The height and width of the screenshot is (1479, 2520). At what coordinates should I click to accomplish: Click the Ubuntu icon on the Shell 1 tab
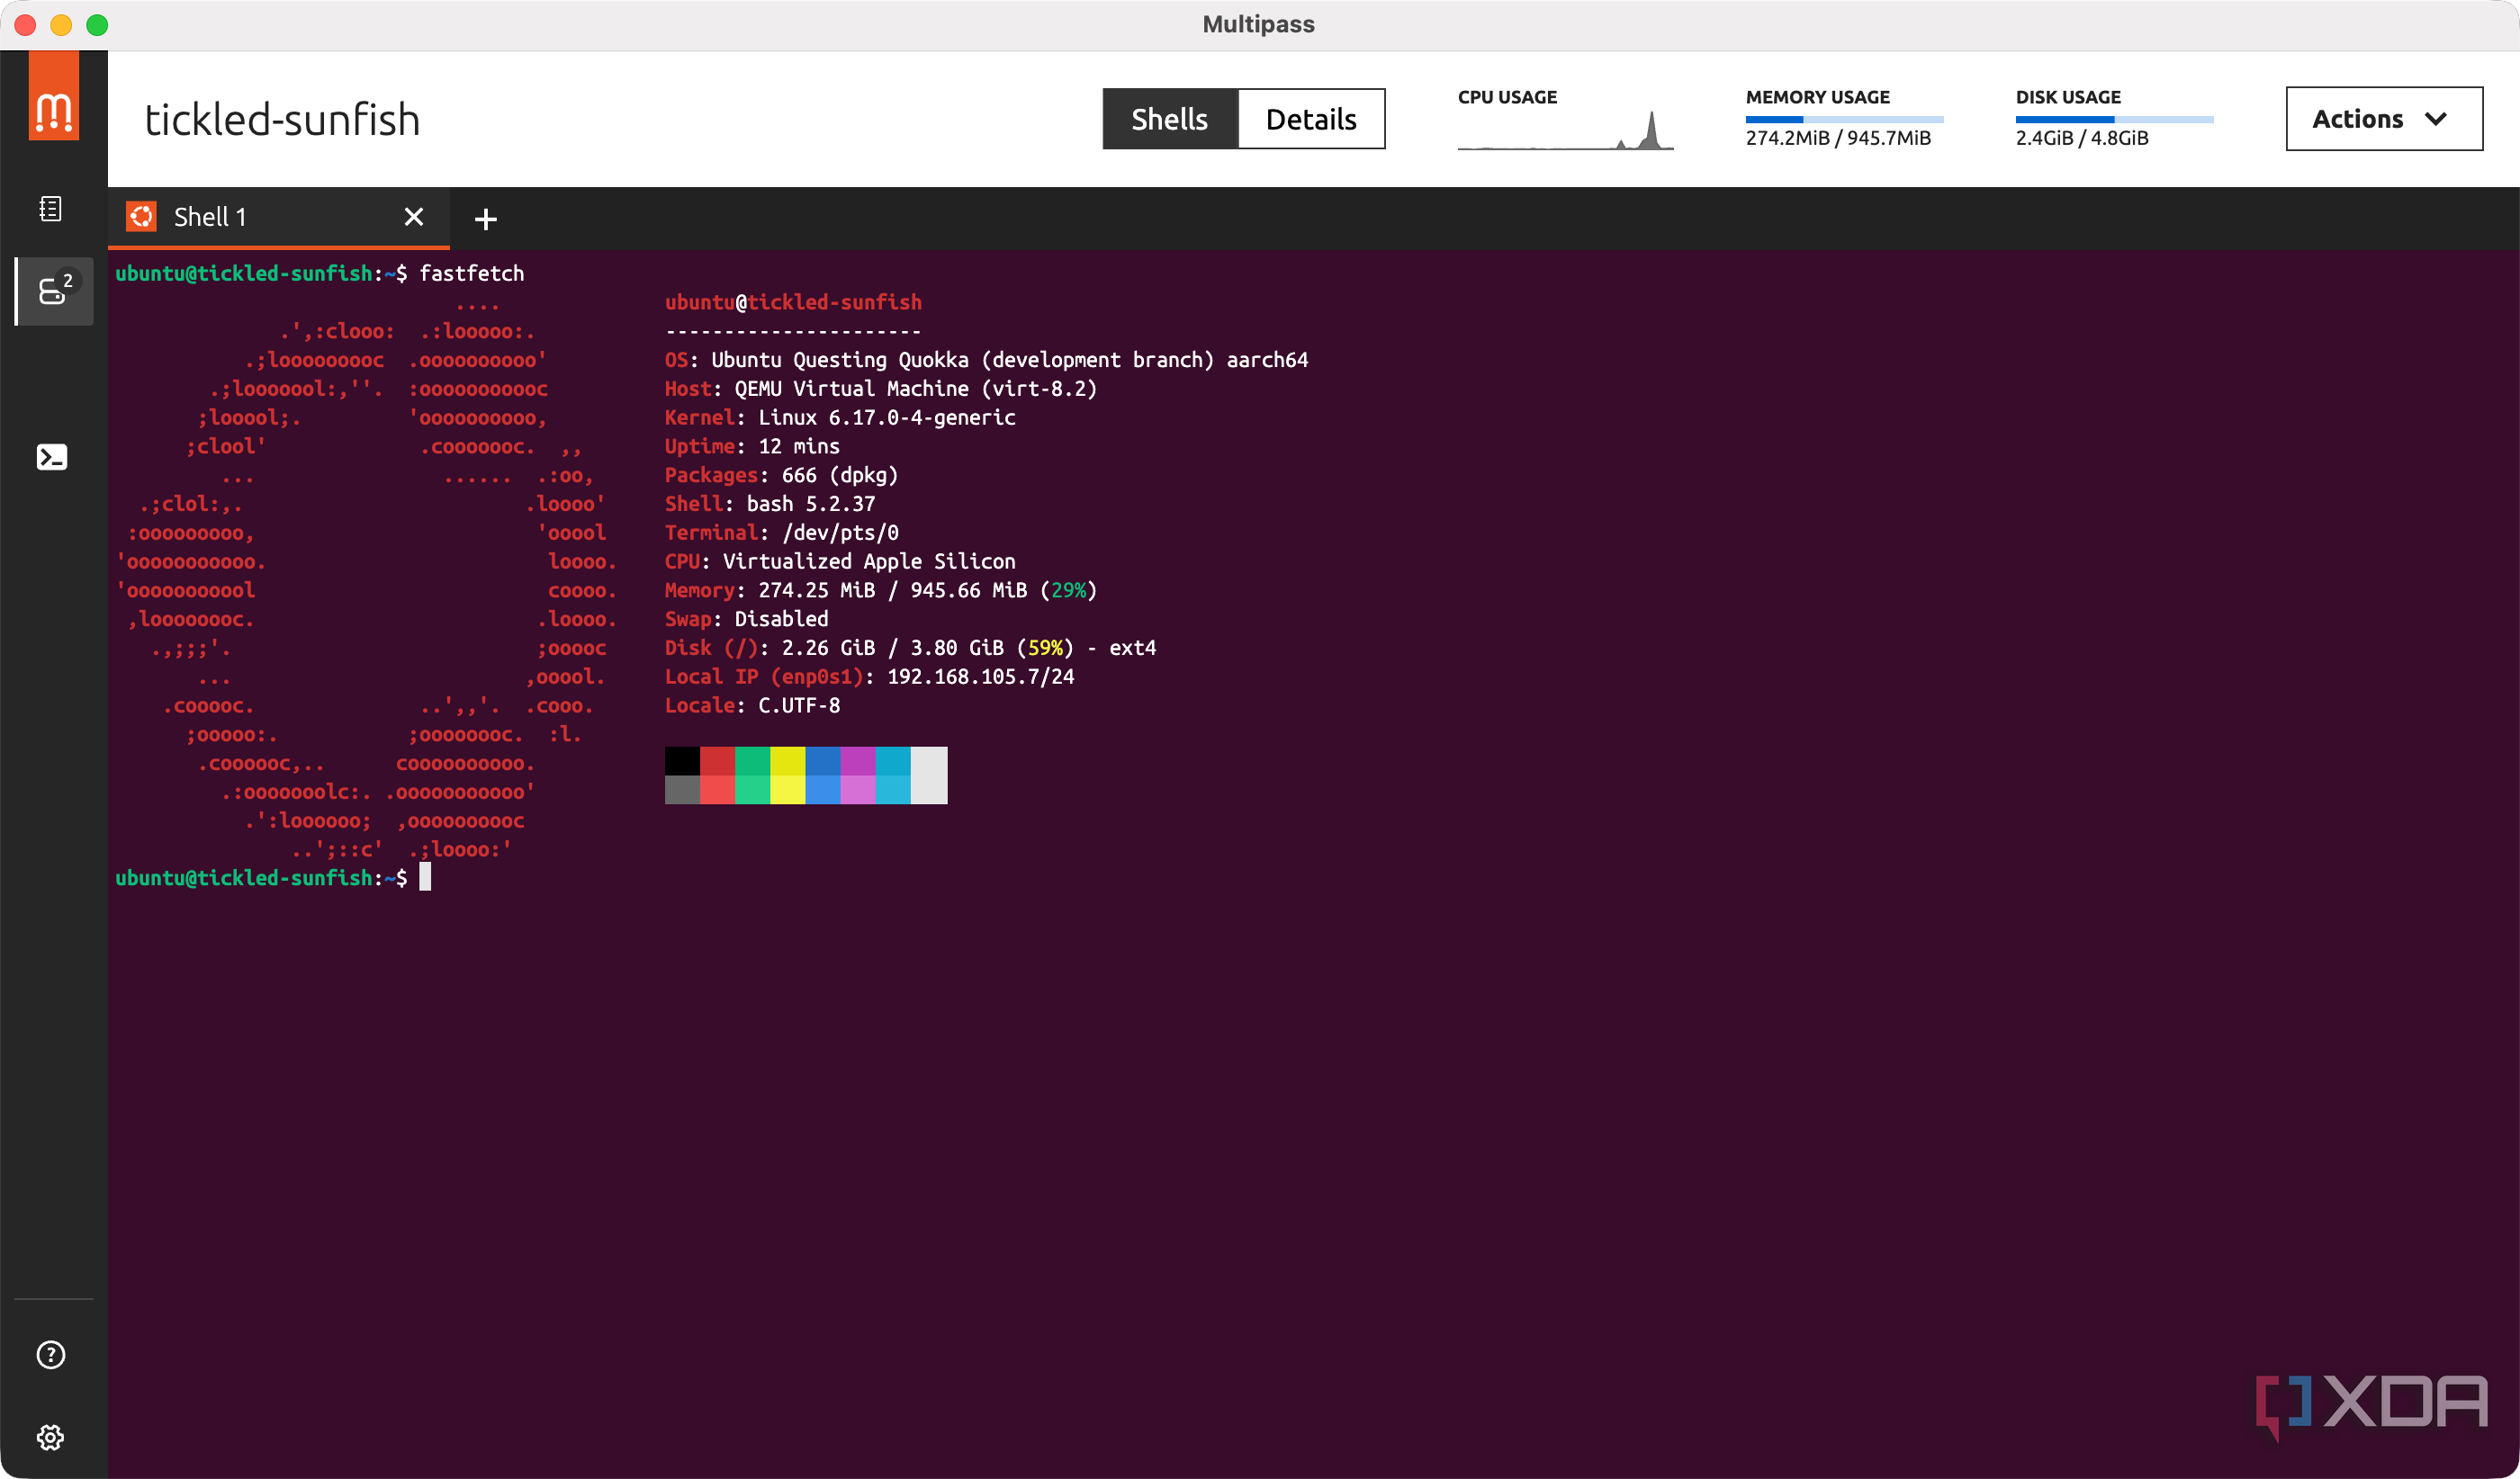tap(141, 216)
